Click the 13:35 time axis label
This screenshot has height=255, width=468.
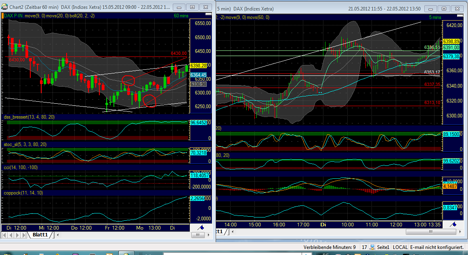[x=434, y=225]
